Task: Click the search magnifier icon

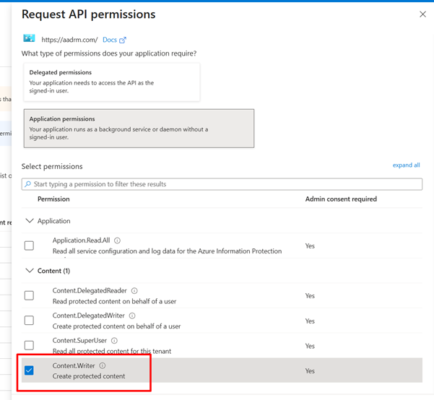Action: click(28, 184)
